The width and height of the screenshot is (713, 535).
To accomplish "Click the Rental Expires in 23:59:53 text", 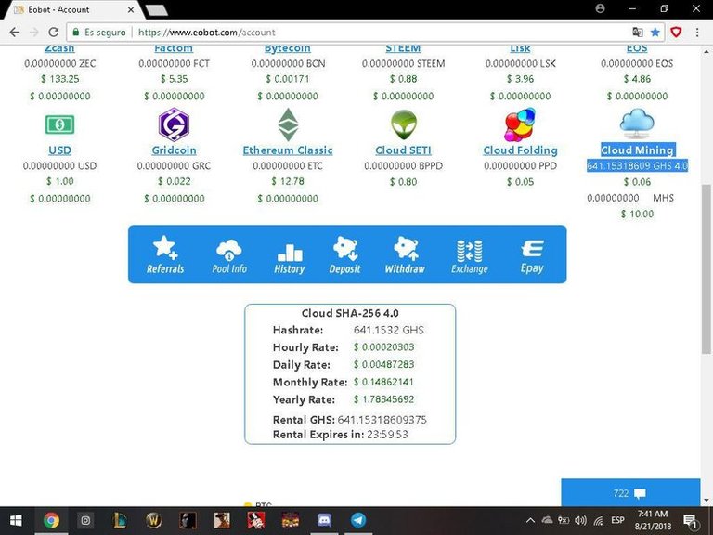I will click(340, 435).
